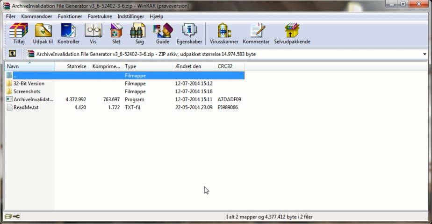Click the date 12-07-2014 15:16

pyautogui.click(x=194, y=91)
